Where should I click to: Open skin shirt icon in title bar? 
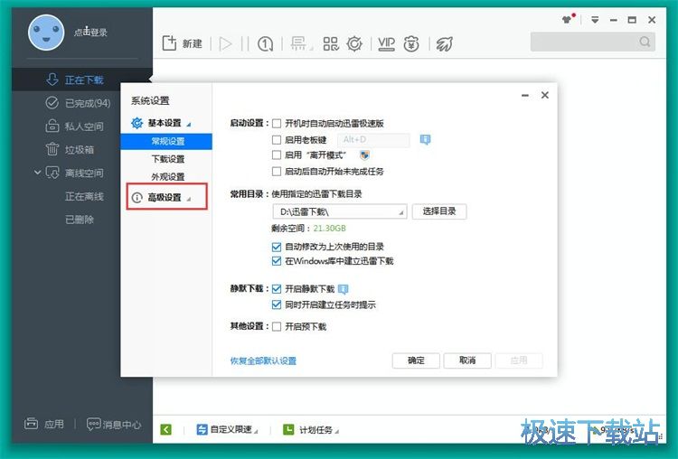click(567, 20)
